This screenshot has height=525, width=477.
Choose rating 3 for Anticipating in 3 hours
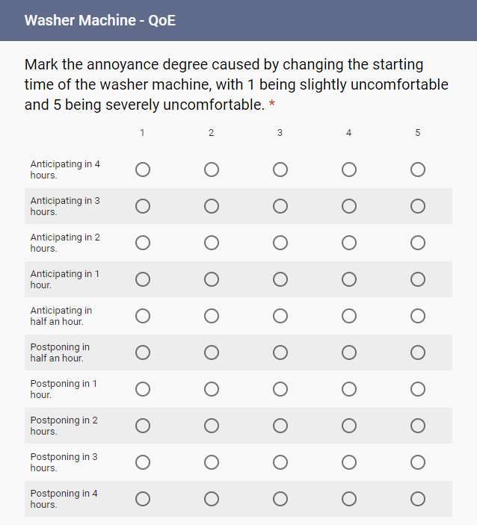[280, 206]
